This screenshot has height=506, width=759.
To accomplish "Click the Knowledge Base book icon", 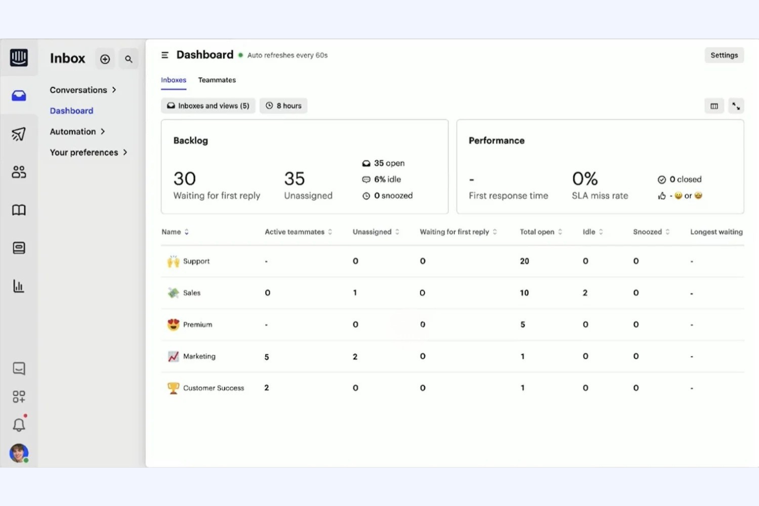I will pyautogui.click(x=19, y=210).
